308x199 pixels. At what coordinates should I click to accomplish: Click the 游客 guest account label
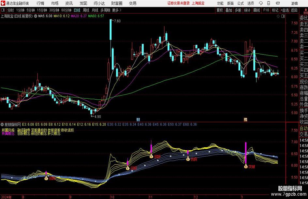pos(294,3)
